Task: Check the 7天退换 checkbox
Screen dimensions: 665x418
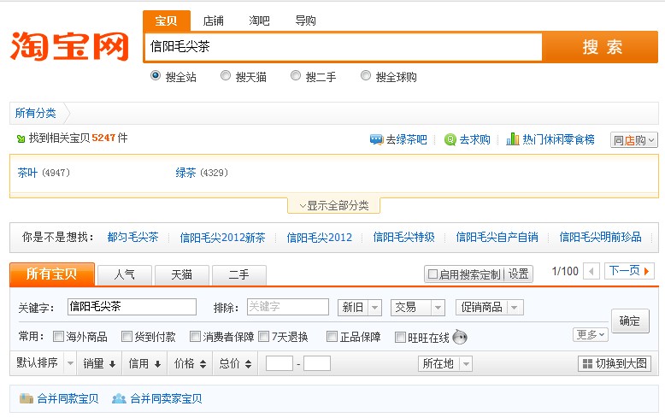Action: [264, 337]
